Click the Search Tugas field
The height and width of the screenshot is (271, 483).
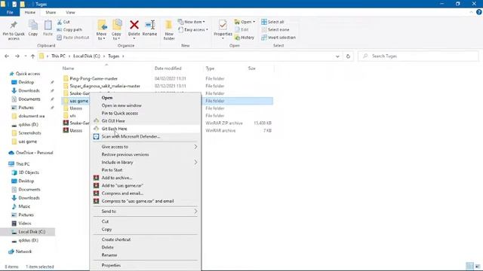[418, 56]
